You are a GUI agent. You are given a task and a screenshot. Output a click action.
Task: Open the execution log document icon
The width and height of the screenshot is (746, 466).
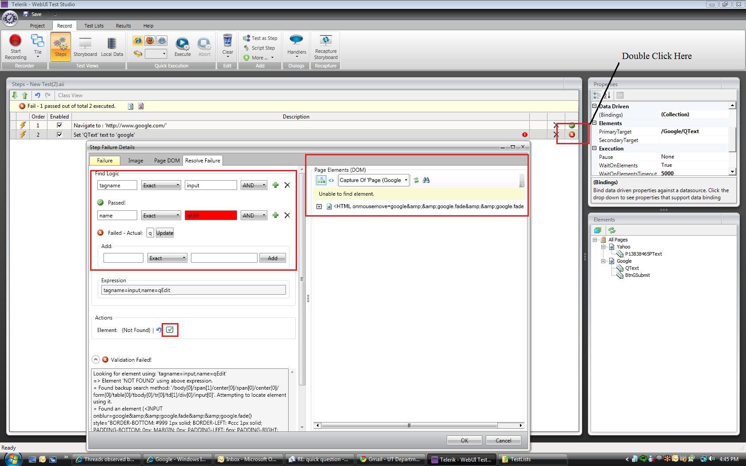tap(131, 106)
